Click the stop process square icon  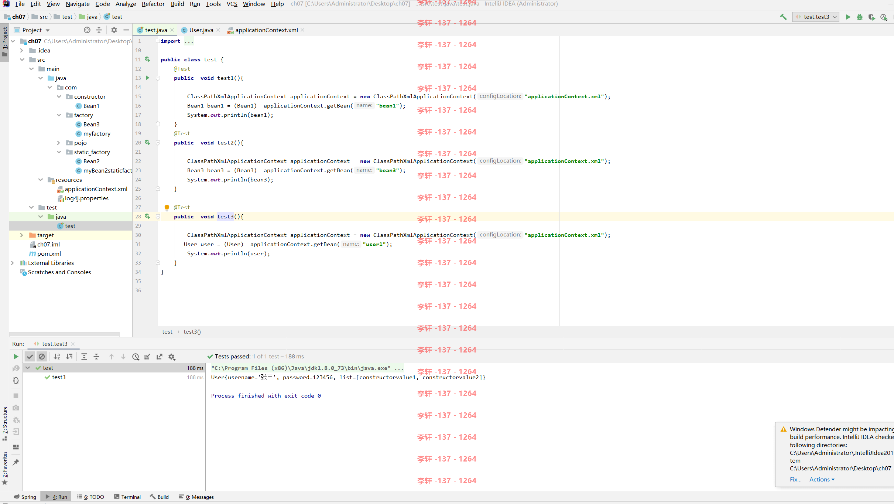point(16,396)
